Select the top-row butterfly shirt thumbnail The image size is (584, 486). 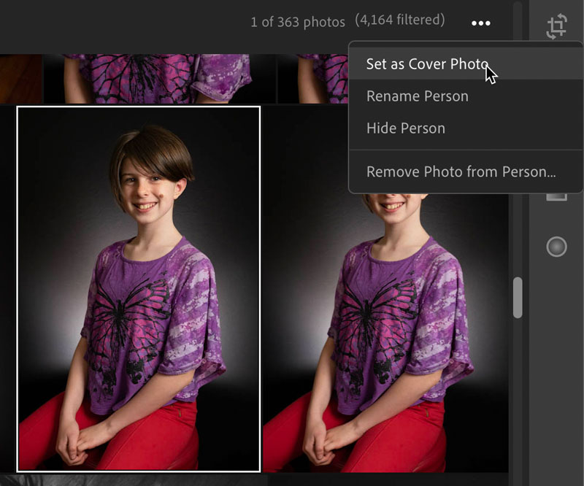tap(160, 79)
